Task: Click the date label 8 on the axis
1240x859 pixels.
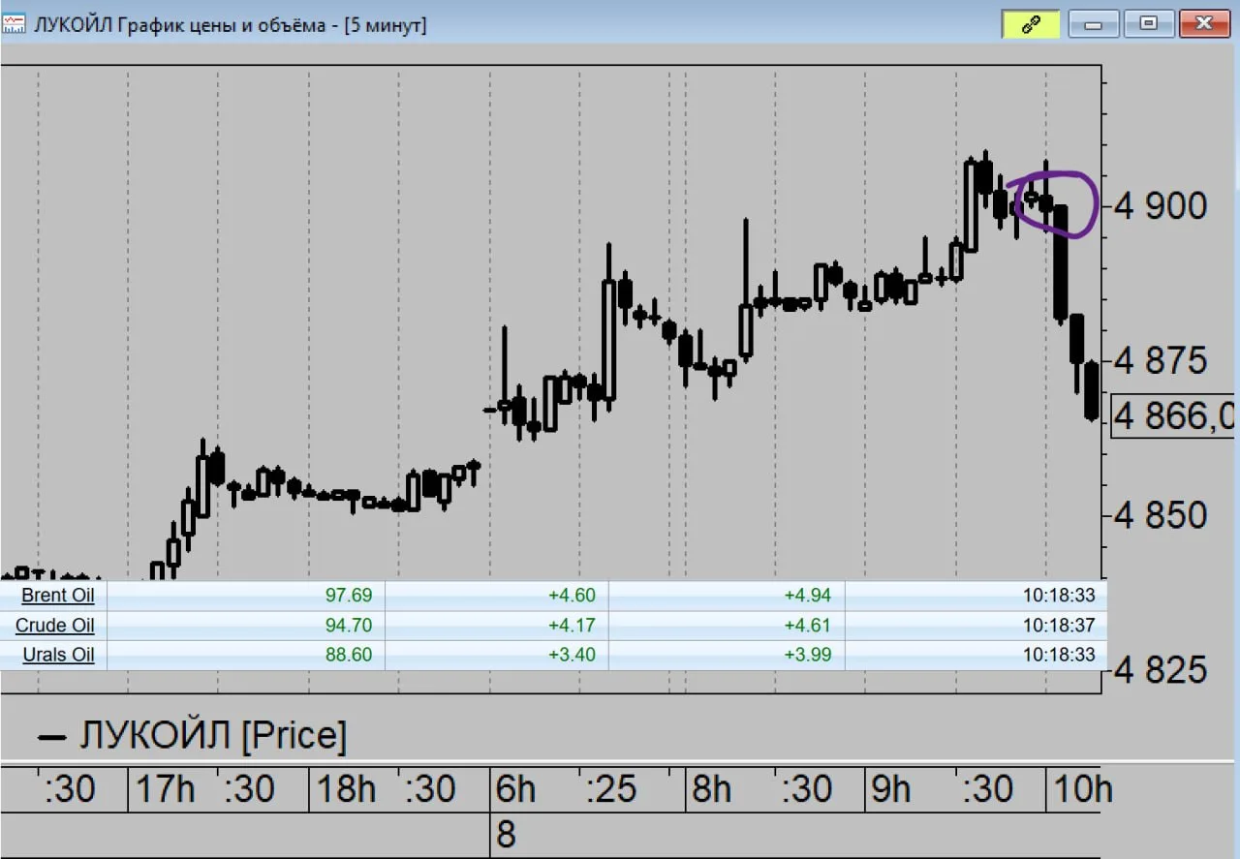Action: [x=506, y=835]
